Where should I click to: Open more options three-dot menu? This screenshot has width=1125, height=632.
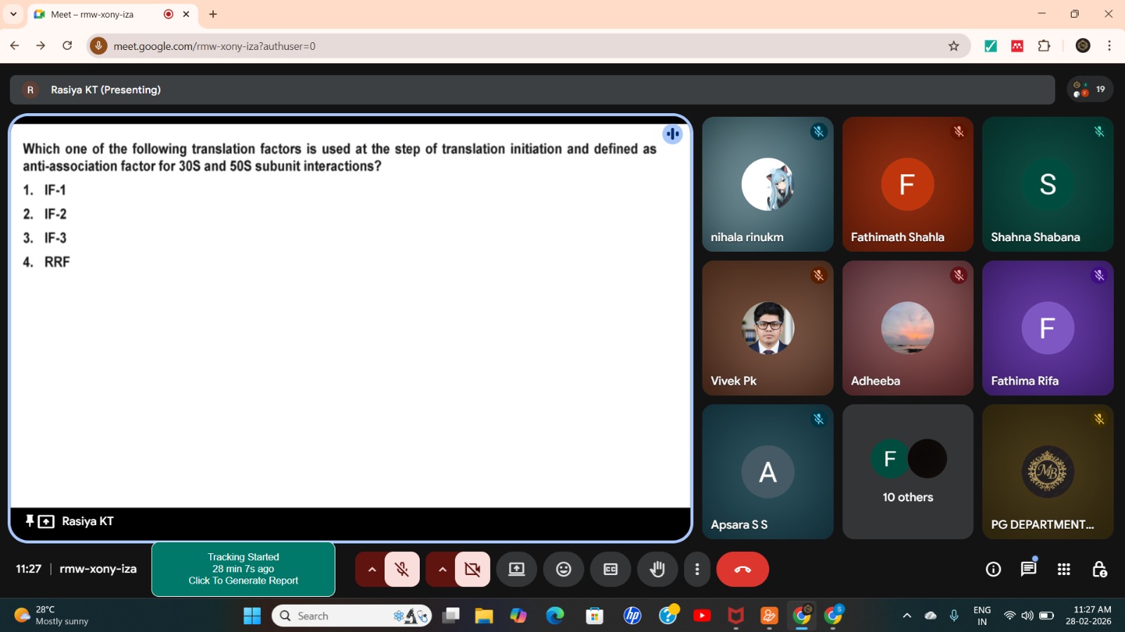[697, 569]
